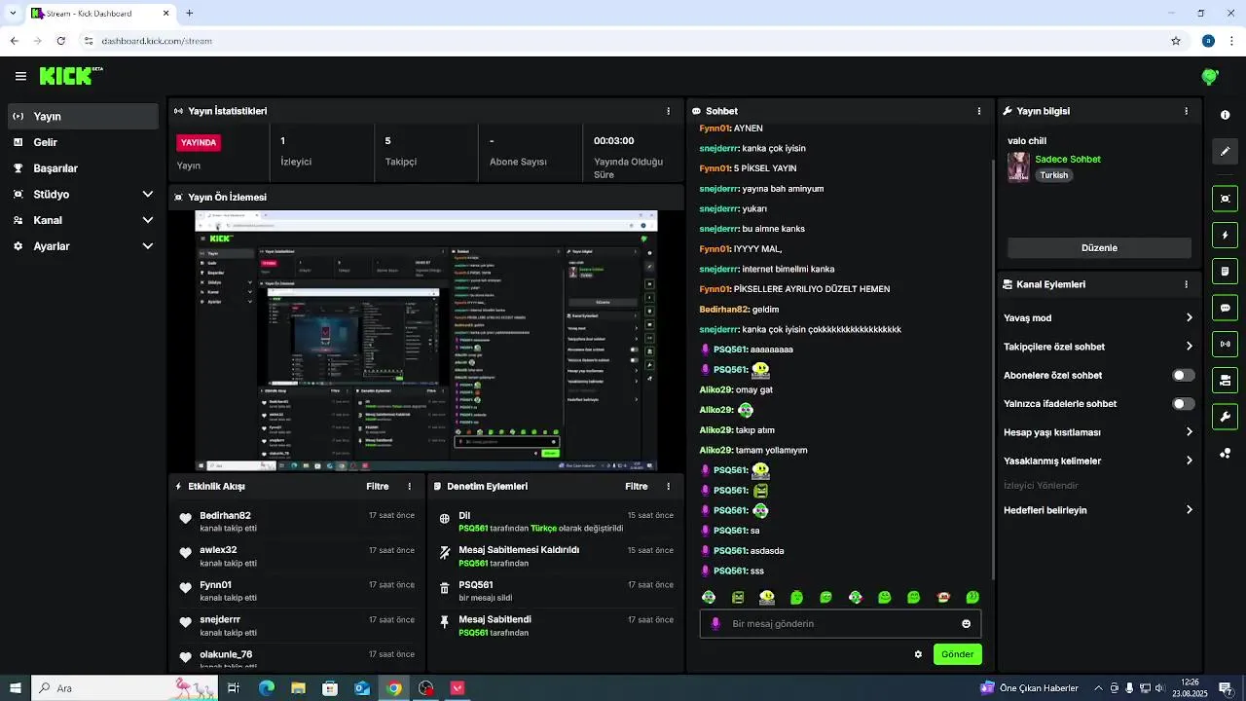
Task: Open the info icon in right sidebar
Action: tap(1225, 115)
